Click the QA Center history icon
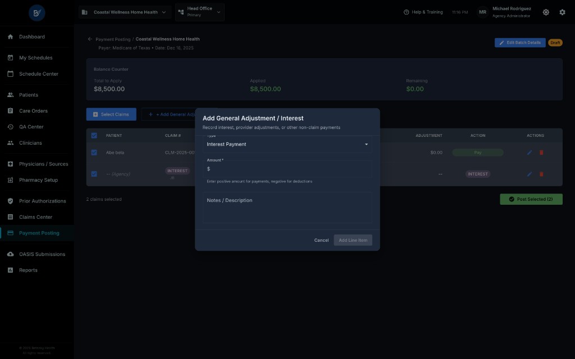The height and width of the screenshot is (359, 575). click(x=10, y=127)
